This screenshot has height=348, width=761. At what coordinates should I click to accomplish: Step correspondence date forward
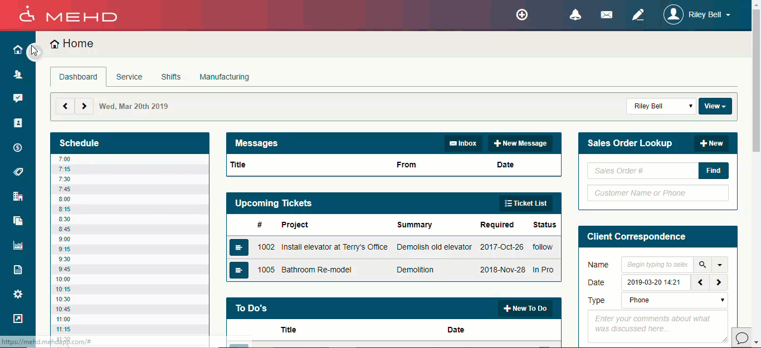(x=719, y=282)
